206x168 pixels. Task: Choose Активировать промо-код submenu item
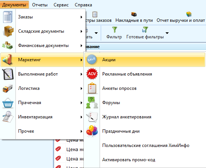pyautogui.click(x=145, y=160)
